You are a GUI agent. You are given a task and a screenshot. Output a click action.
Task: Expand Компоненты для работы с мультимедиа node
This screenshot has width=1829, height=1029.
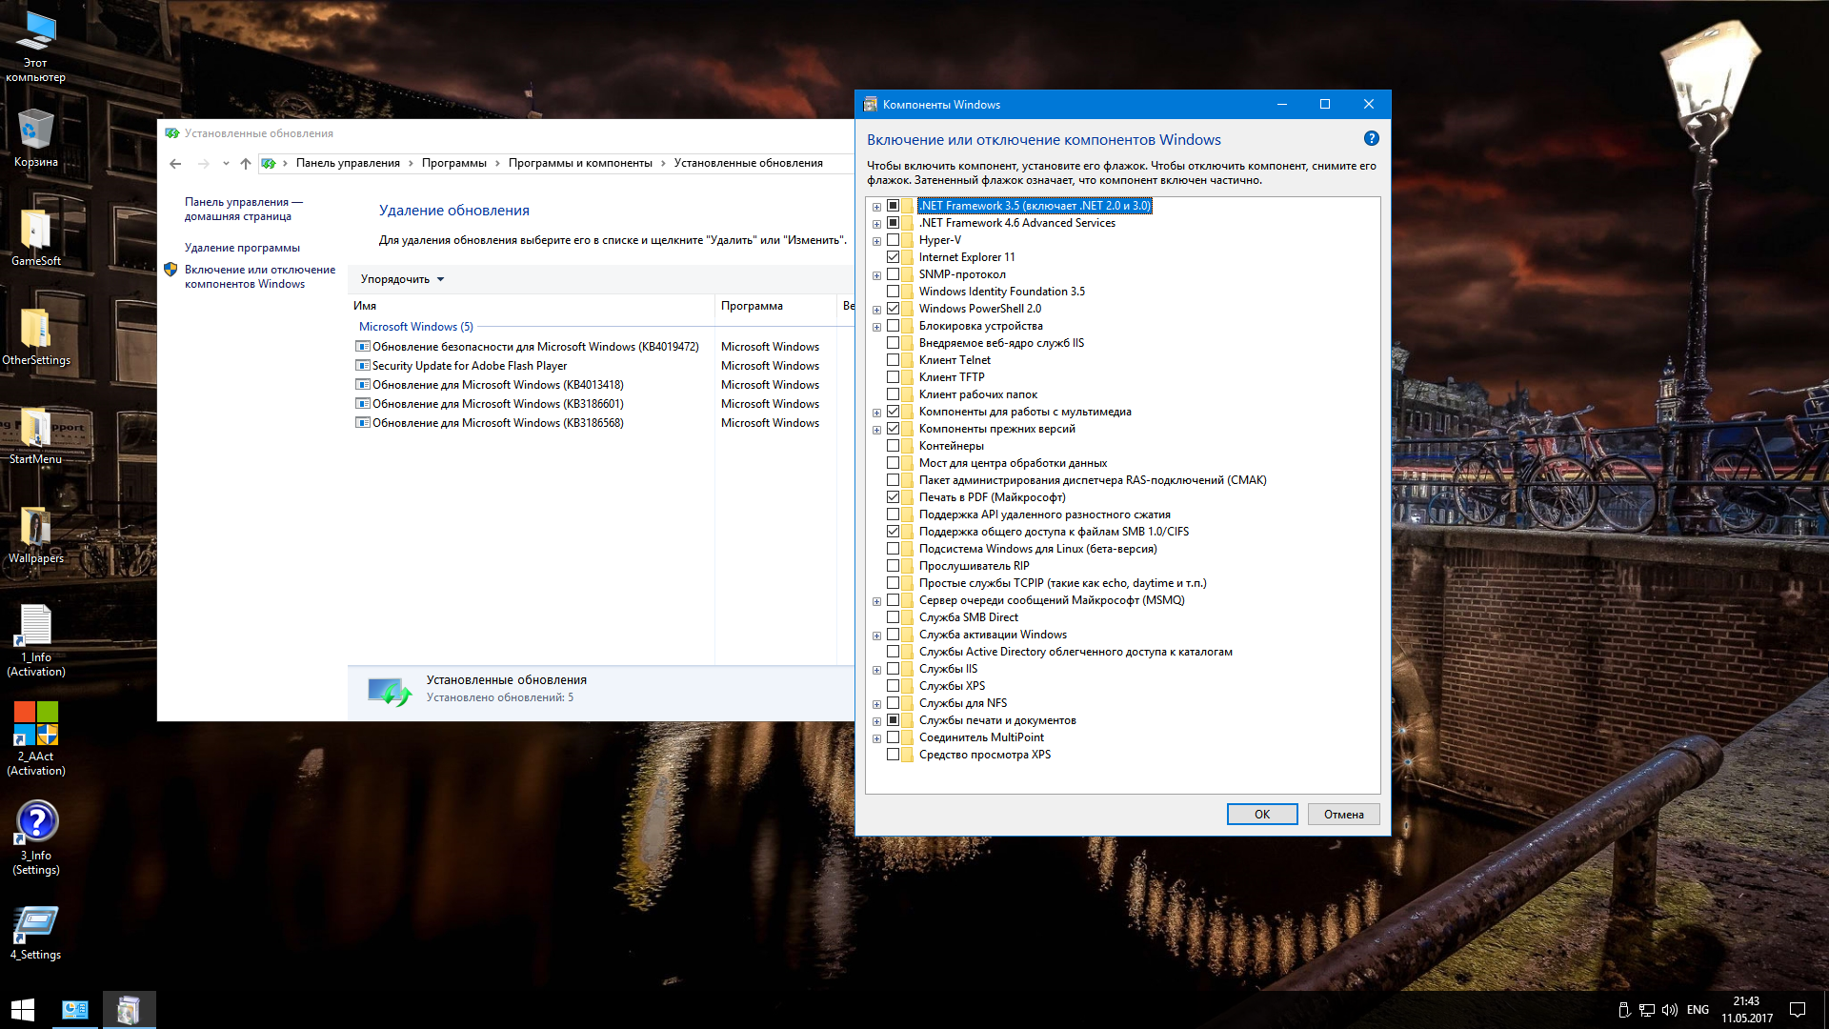click(x=876, y=413)
